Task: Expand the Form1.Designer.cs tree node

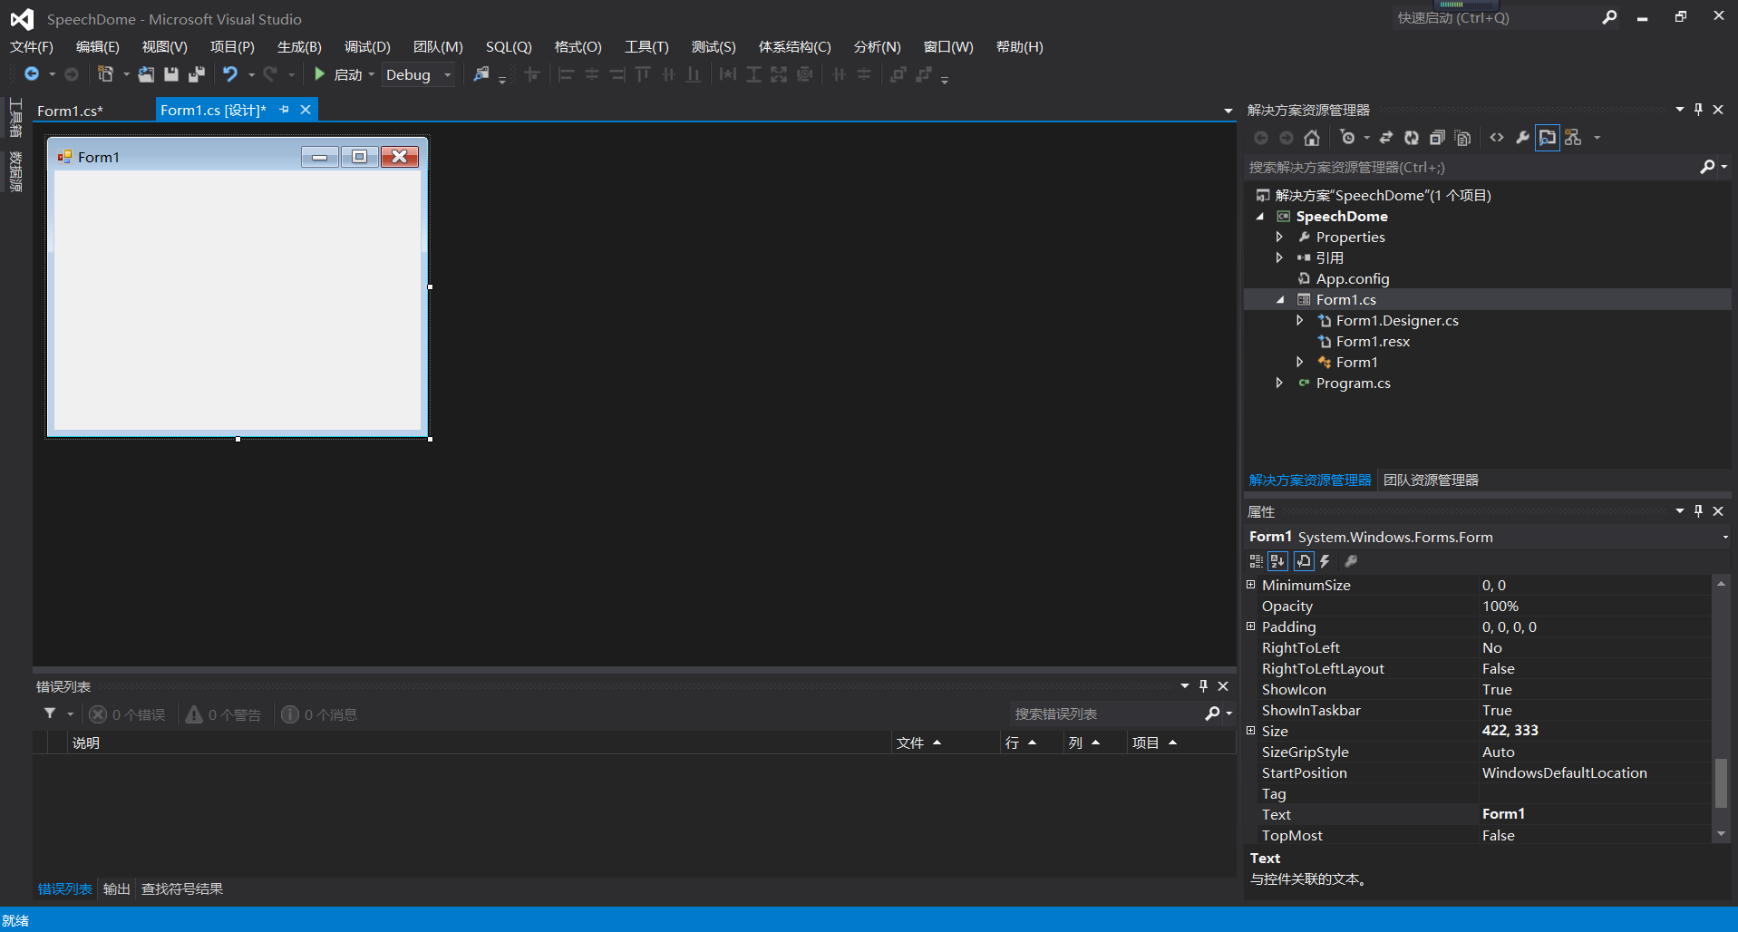Action: point(1301,320)
